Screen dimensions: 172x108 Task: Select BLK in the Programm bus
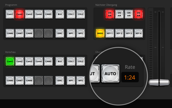click(x=60, y=14)
